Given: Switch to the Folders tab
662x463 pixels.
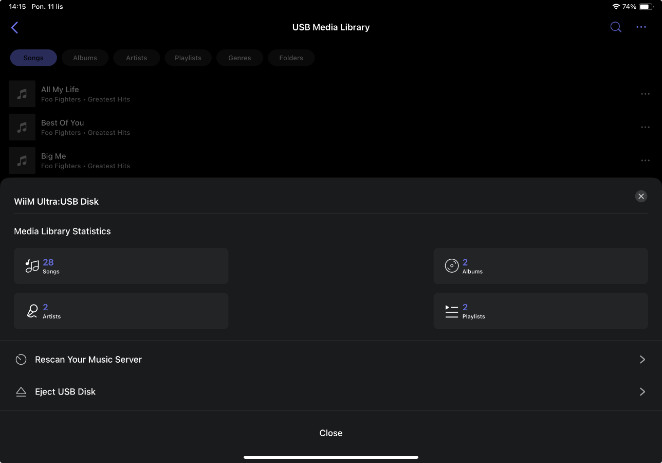Looking at the screenshot, I should pyautogui.click(x=291, y=58).
